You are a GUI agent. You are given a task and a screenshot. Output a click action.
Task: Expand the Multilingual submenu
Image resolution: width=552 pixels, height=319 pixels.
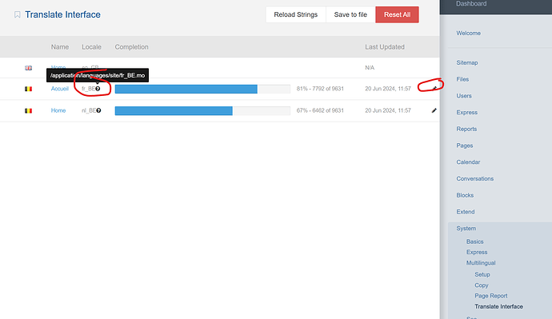pos(481,263)
